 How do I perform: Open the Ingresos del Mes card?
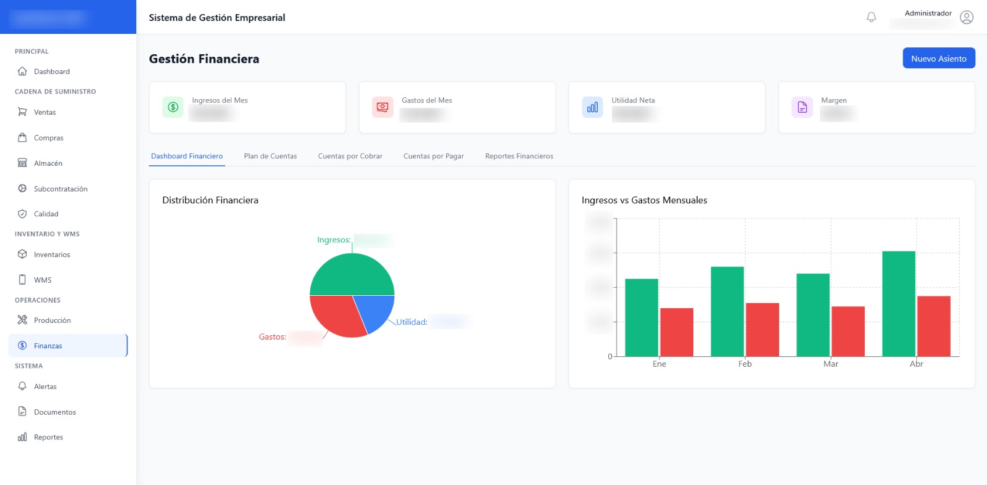(247, 107)
